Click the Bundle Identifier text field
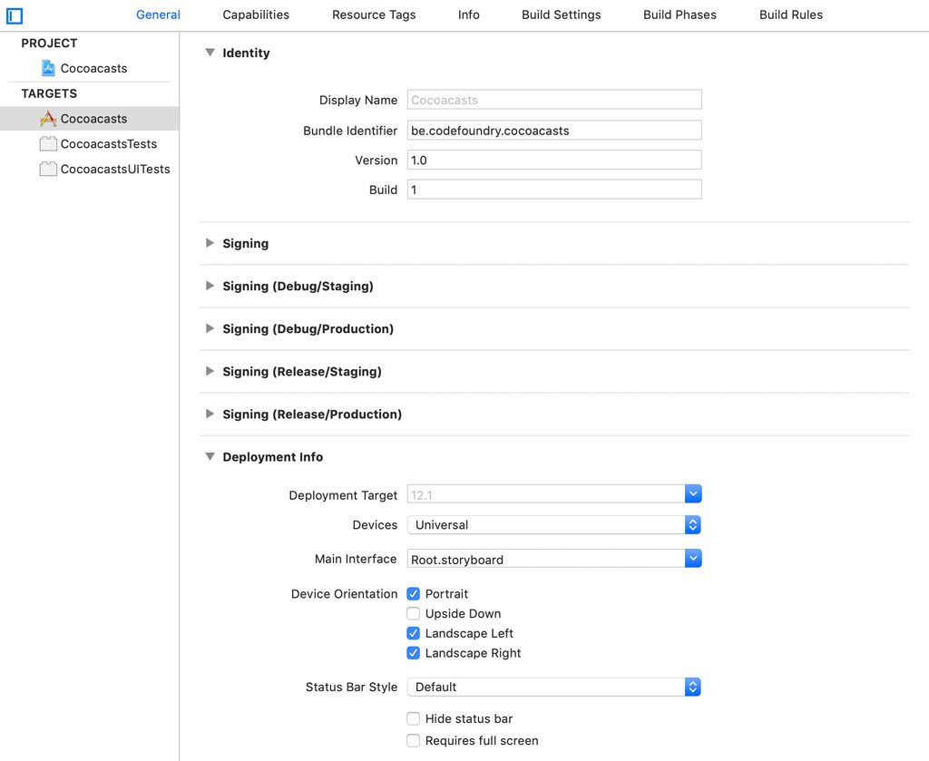The image size is (929, 761). 554,130
